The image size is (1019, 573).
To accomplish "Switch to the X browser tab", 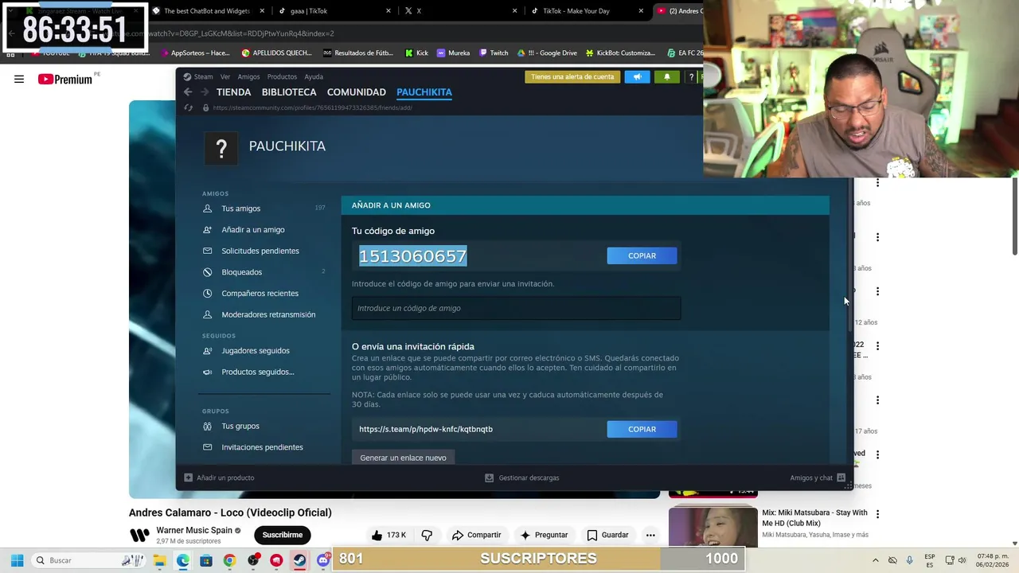I will pyautogui.click(x=459, y=11).
